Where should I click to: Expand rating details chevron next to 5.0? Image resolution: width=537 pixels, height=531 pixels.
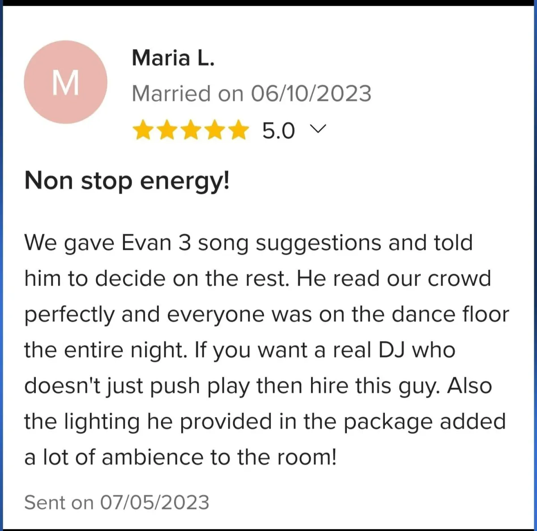point(318,129)
